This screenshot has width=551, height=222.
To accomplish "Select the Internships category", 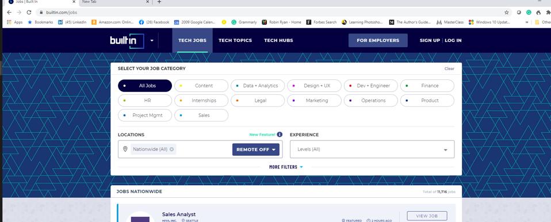I will click(201, 101).
